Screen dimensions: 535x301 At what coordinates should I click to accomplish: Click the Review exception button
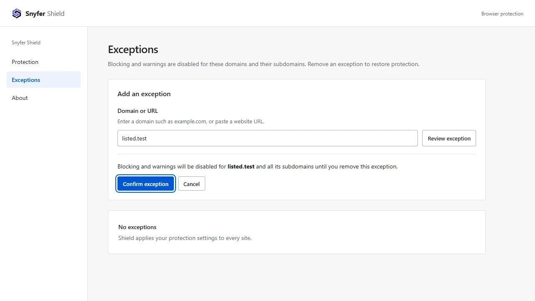pyautogui.click(x=449, y=138)
